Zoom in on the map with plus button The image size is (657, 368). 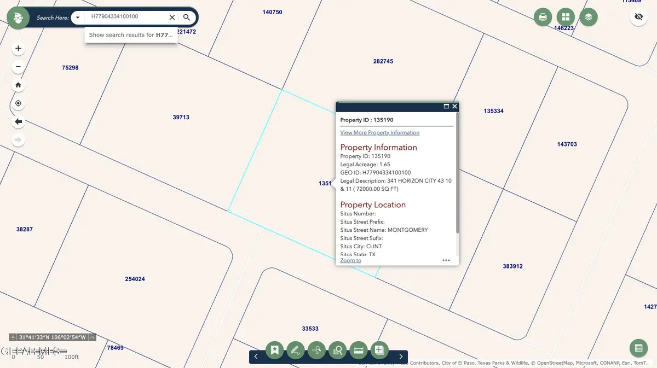click(18, 48)
